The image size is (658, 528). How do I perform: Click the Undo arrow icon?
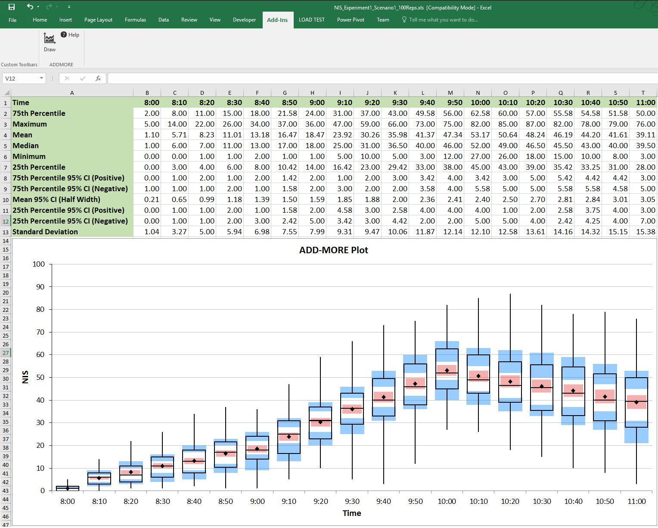pyautogui.click(x=30, y=6)
